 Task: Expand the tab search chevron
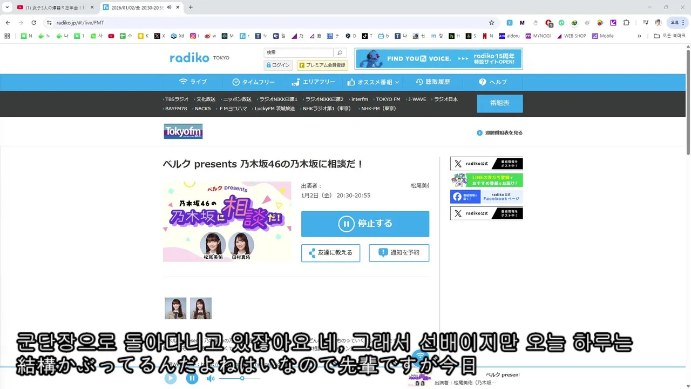tap(7, 7)
